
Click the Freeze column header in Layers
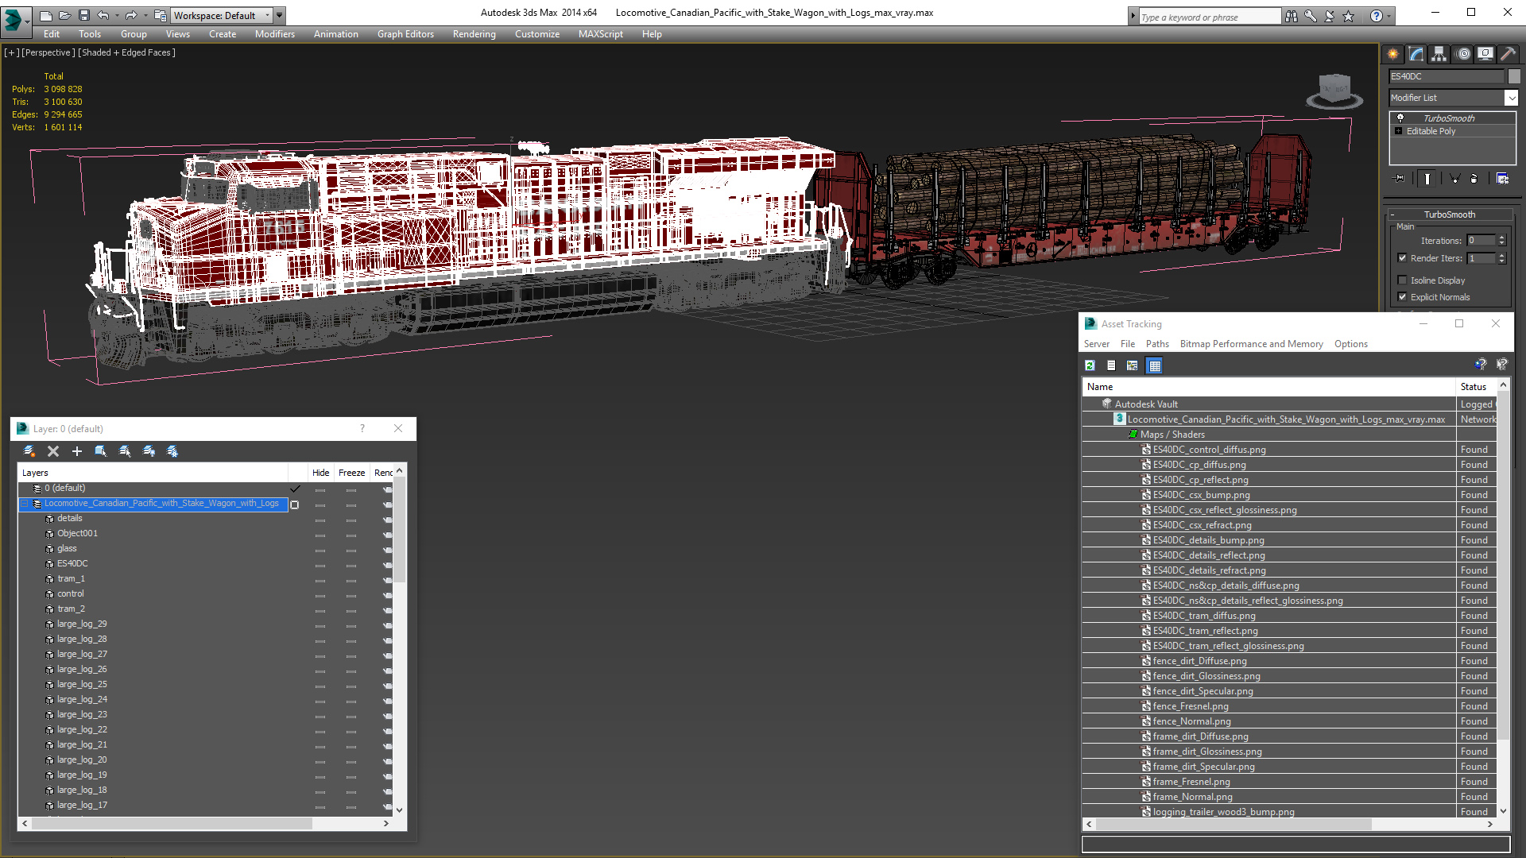[351, 473]
